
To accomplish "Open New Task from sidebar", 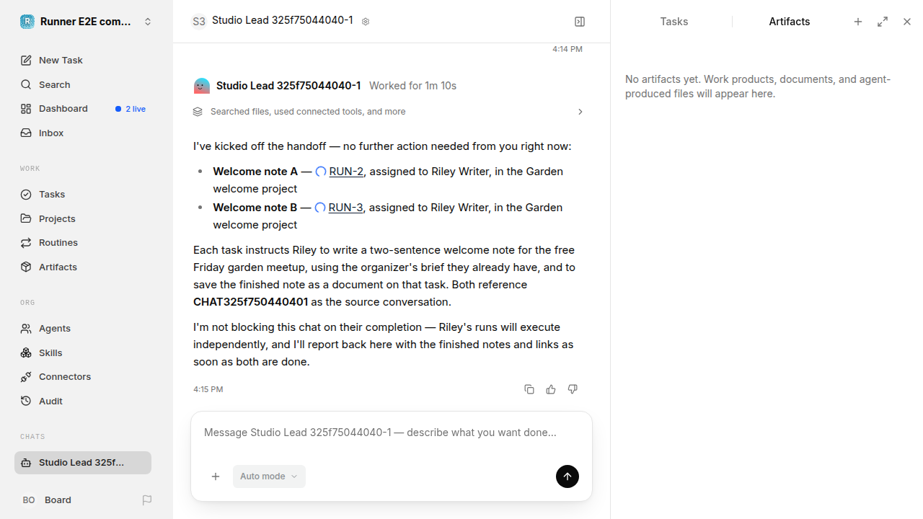I will tap(83, 61).
